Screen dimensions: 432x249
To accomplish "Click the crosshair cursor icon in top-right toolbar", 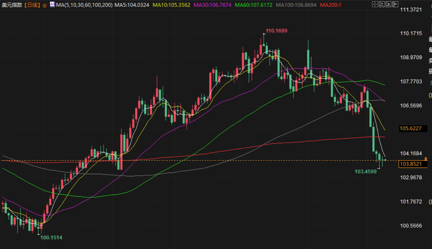I will pyautogui.click(x=374, y=4).
